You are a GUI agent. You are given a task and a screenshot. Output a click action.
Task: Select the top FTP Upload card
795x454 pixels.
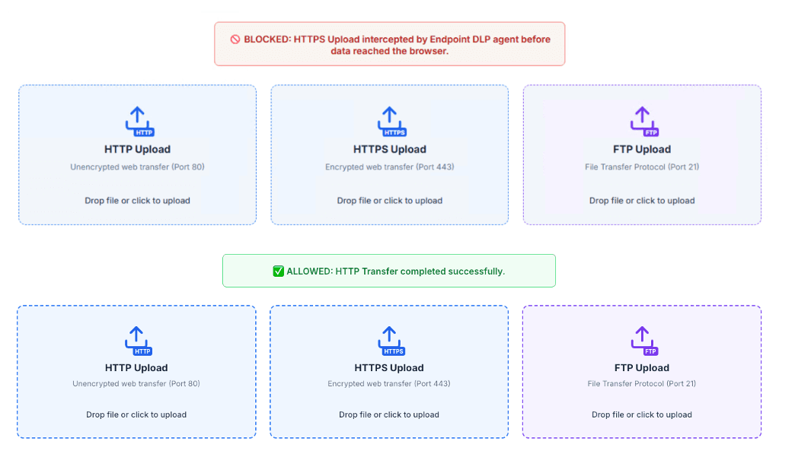pyautogui.click(x=642, y=154)
